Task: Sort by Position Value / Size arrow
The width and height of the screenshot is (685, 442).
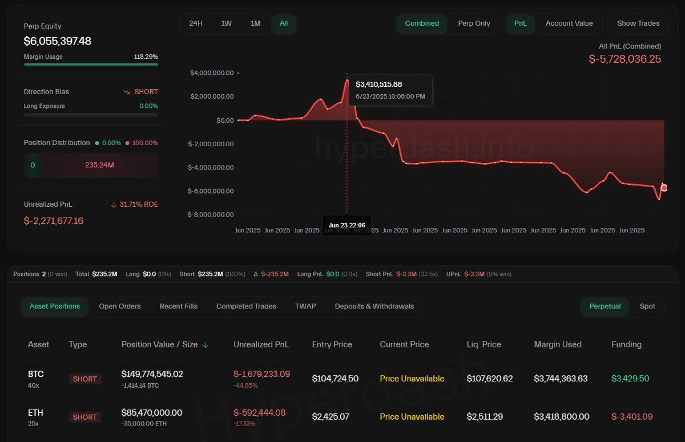Action: [x=206, y=345]
